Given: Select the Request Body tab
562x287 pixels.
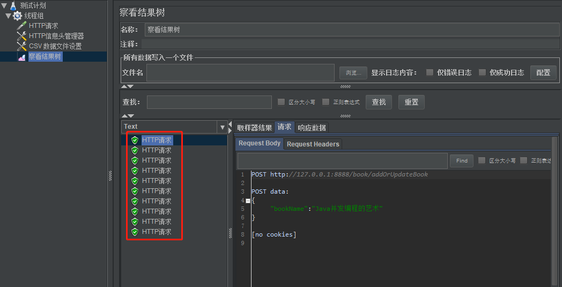Looking at the screenshot, I should 260,144.
